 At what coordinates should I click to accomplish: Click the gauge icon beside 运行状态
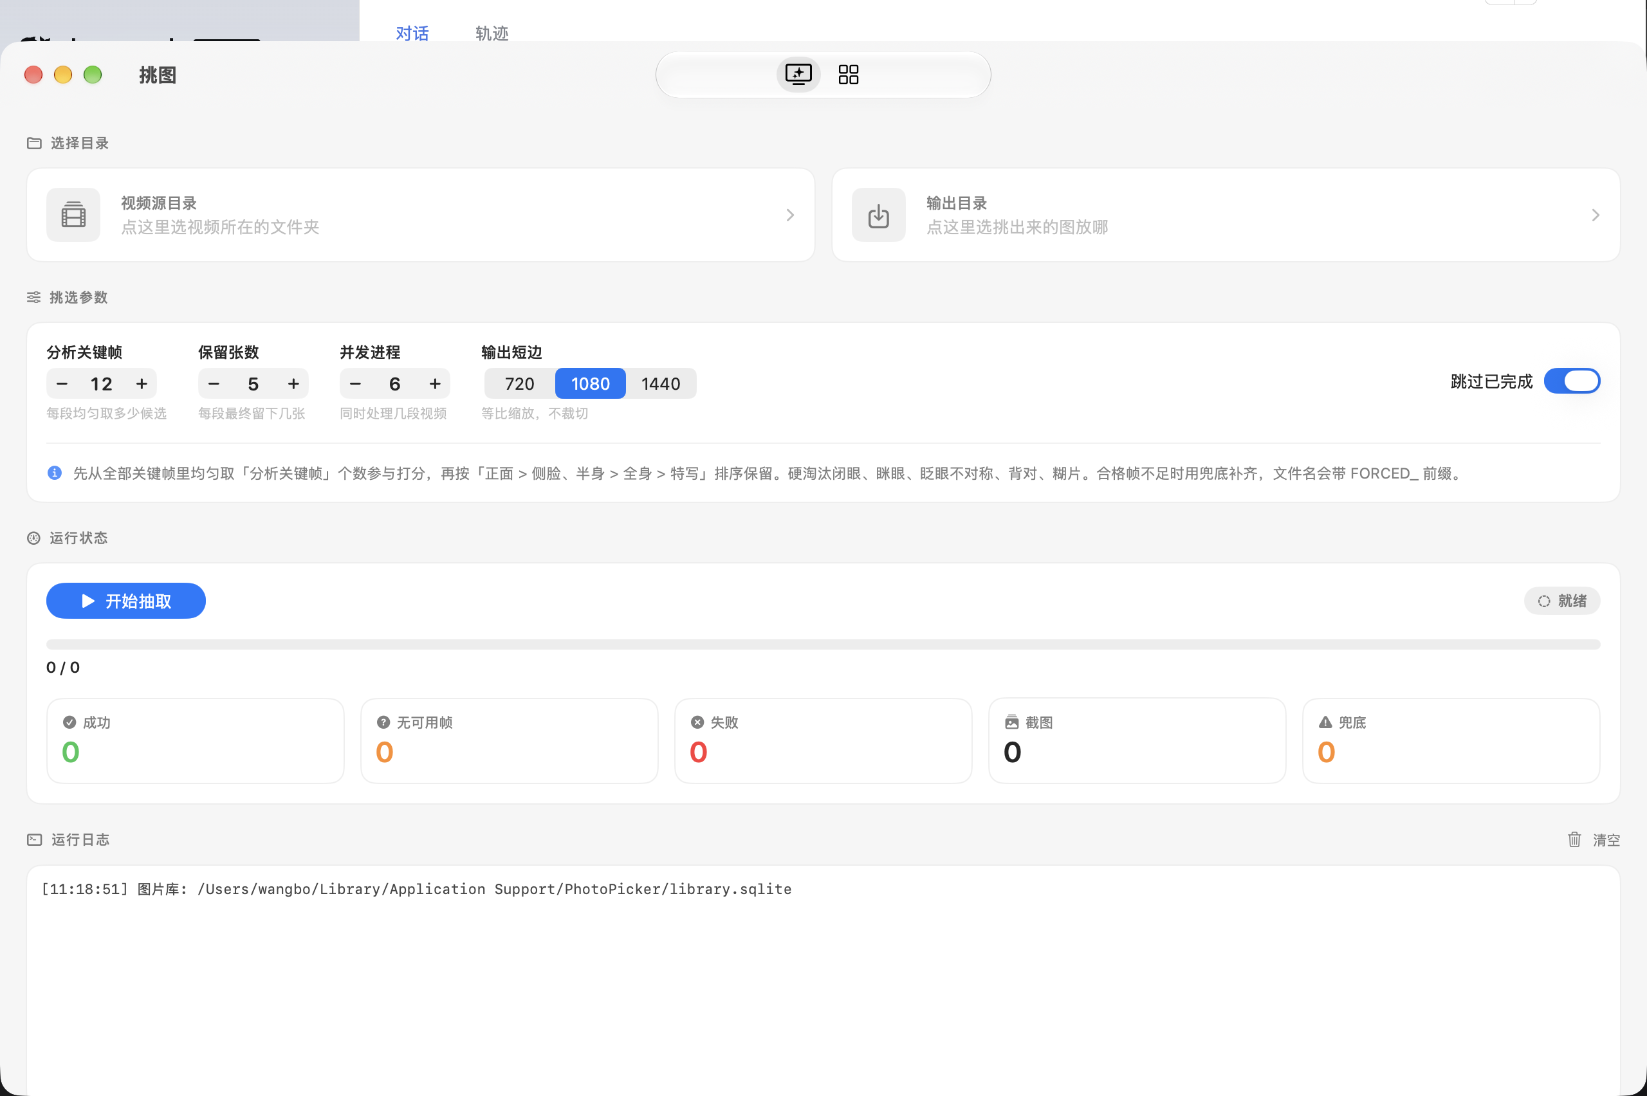[33, 538]
